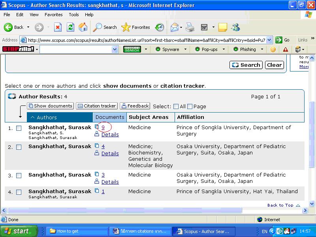Go to Home page icon
Image resolution: width=316 pixels, height=237 pixels.
[x=83, y=27]
